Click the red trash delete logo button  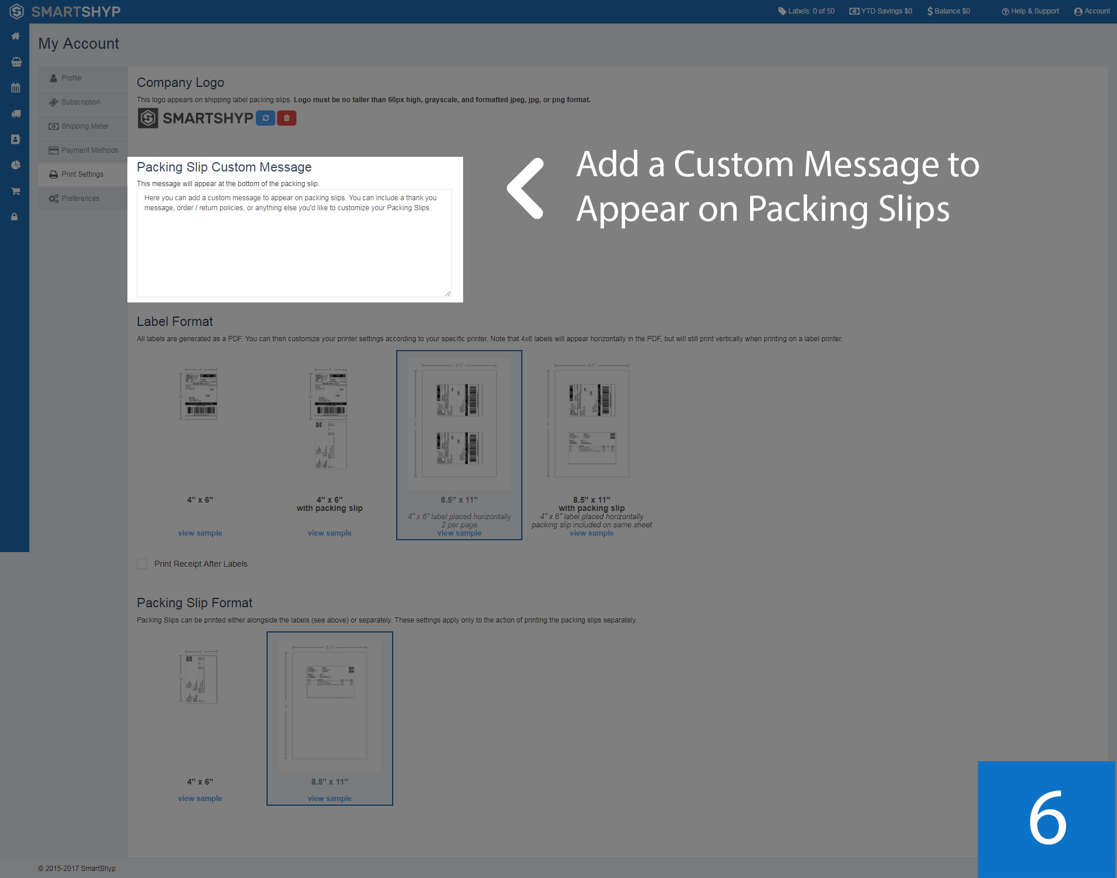point(286,118)
